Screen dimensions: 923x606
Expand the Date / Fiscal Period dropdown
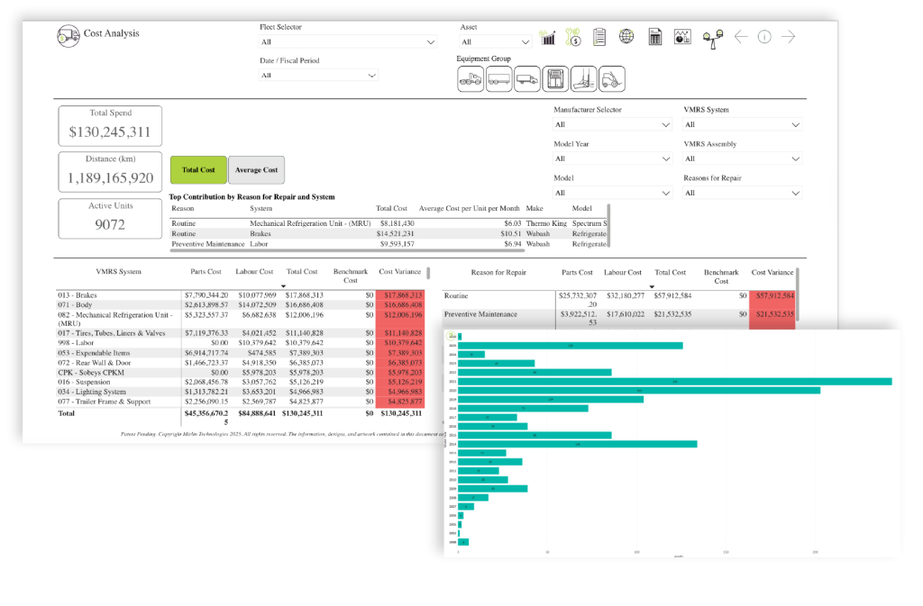point(318,76)
